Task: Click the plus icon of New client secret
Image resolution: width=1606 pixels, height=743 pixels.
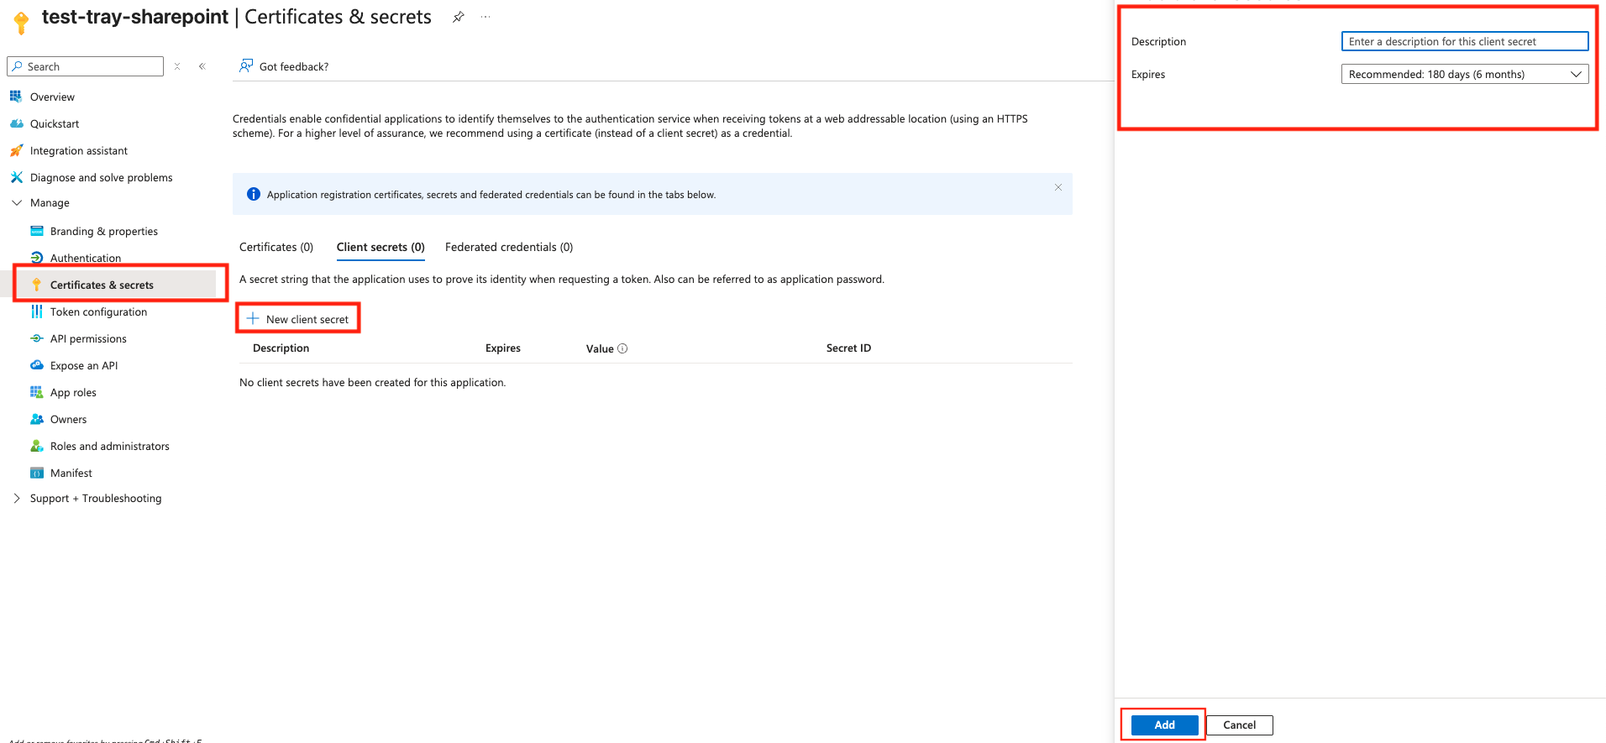Action: [x=253, y=318]
